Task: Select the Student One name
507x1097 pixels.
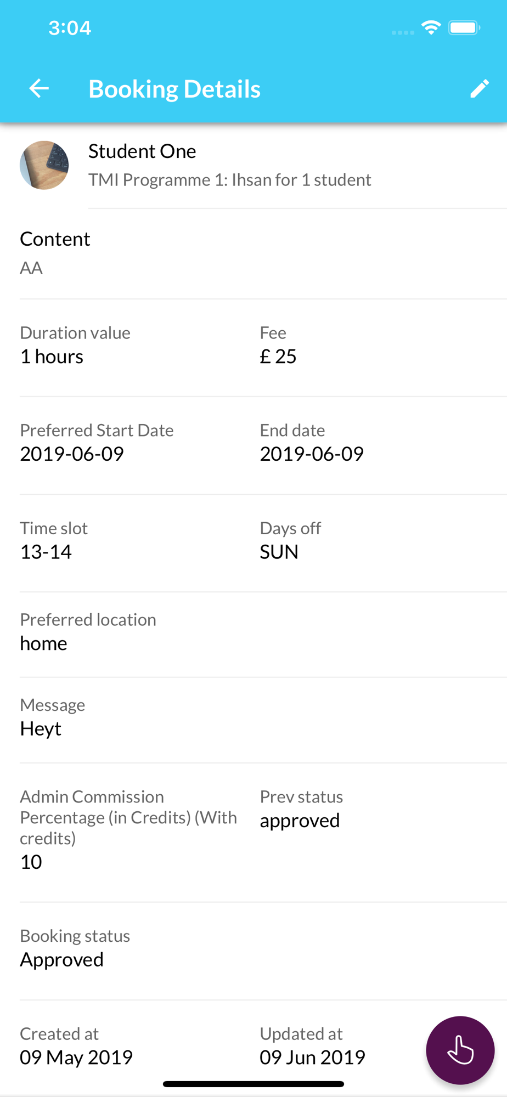Action: click(142, 151)
